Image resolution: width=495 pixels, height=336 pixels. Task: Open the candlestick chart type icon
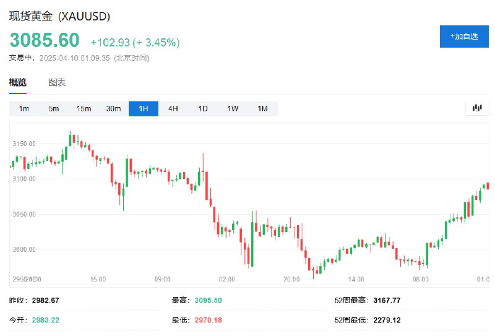[477, 108]
